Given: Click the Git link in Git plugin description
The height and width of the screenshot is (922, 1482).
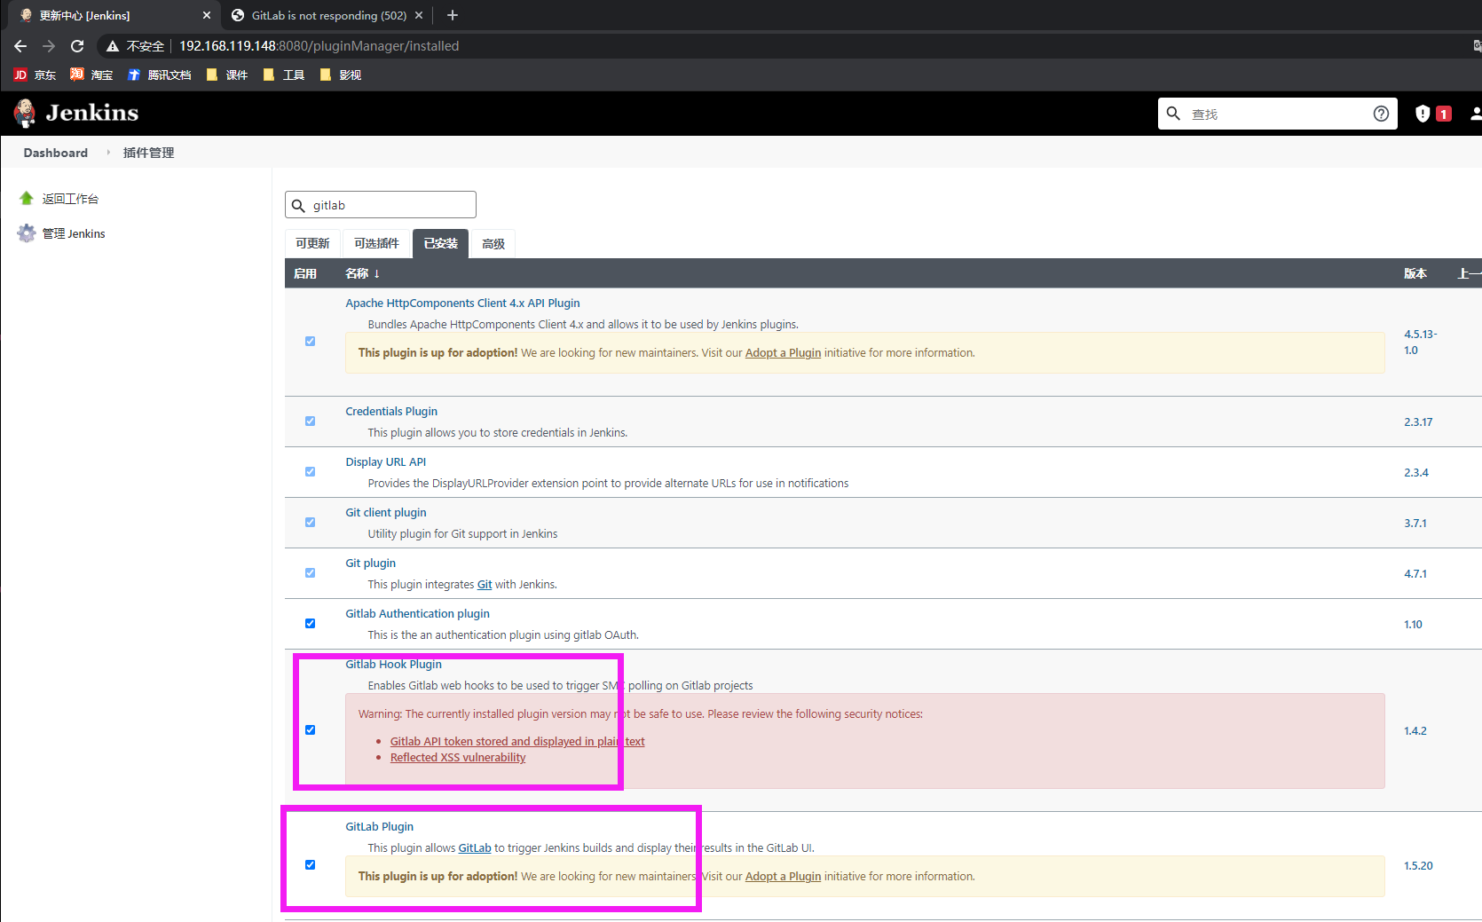Looking at the screenshot, I should tap(485, 585).
